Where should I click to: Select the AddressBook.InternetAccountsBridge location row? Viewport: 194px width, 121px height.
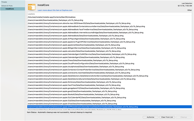(109, 33)
